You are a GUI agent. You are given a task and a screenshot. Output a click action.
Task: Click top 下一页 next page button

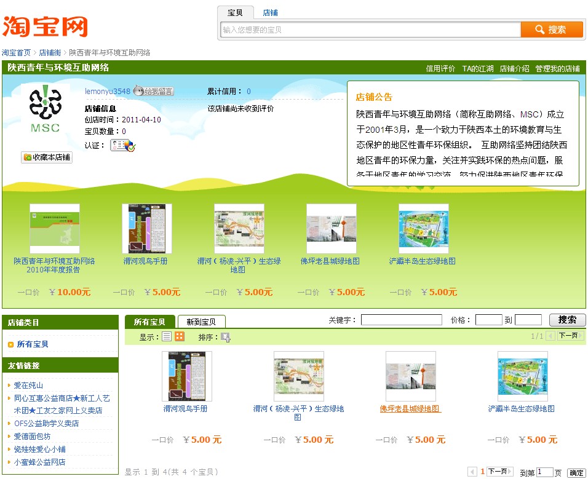point(571,336)
